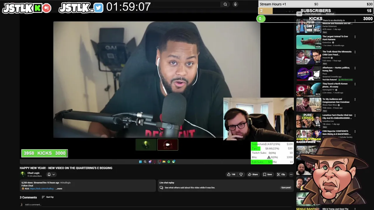
Task: Select the red camera-off participant tile
Action: coord(168,145)
